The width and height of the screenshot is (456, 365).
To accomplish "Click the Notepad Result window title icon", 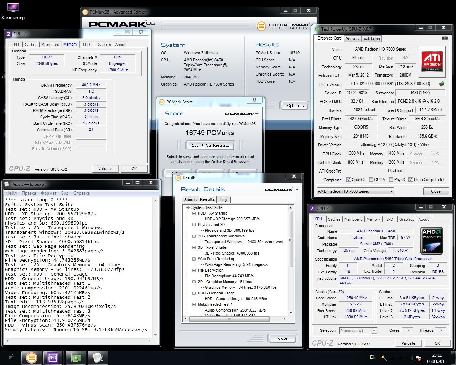I will (x=7, y=184).
